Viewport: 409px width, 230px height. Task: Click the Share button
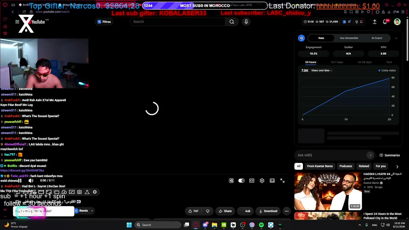(225, 211)
